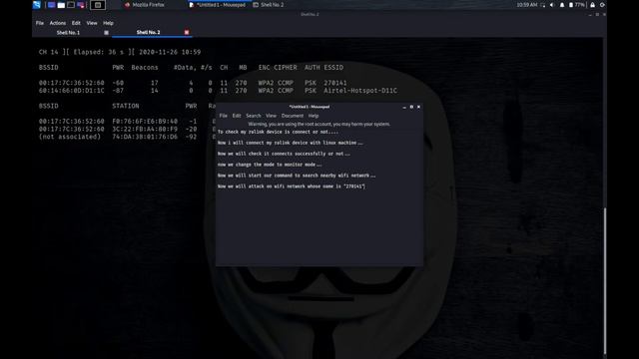Click BSSID 60:14:66:0D:D1:1C in the terminal
639x359 pixels.
click(71, 91)
